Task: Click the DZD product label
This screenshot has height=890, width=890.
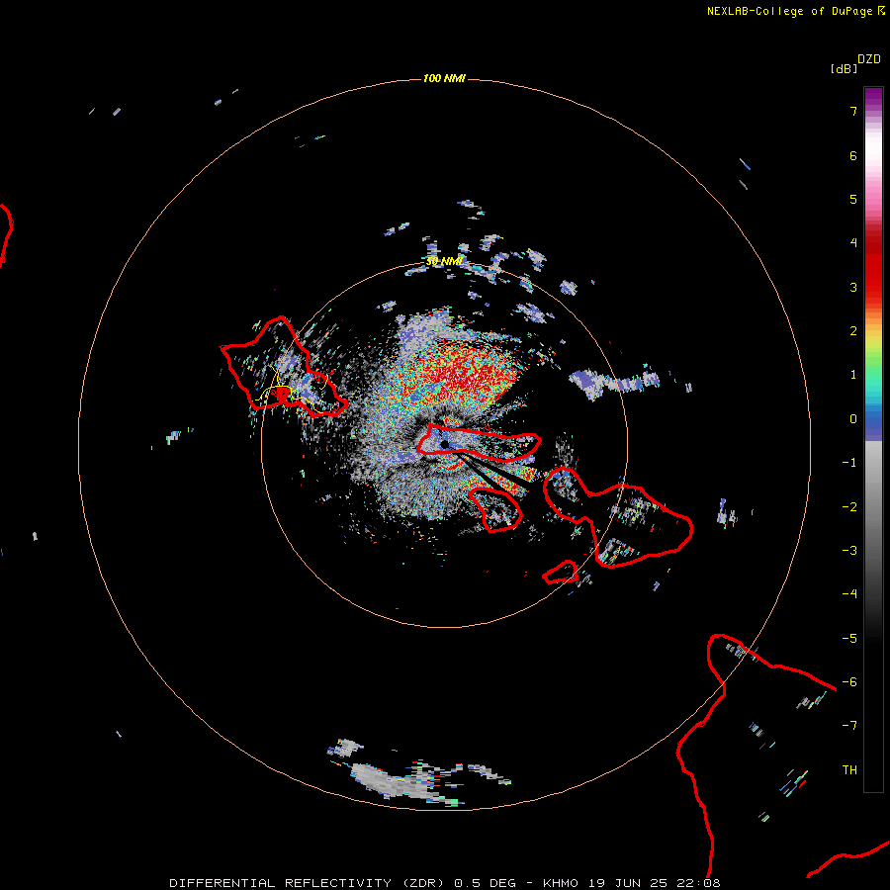Action: [x=869, y=59]
